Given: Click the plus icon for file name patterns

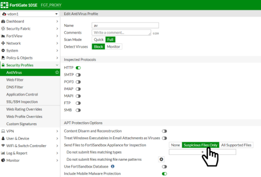Looking at the screenshot, I should click(161, 159).
